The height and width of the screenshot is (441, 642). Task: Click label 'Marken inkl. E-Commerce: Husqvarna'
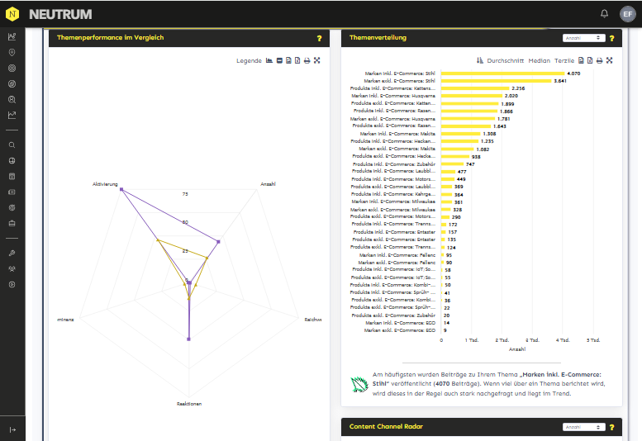tap(393, 96)
